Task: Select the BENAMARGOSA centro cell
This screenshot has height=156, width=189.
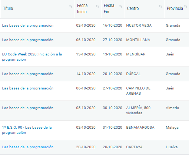Action: point(140,128)
